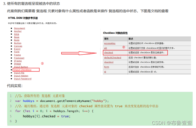Open the Input File link

[19, 73]
